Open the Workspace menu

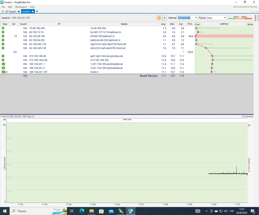coord(21,7)
